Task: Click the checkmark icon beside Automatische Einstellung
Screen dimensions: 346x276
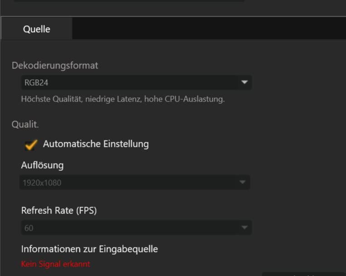Action: [31, 145]
